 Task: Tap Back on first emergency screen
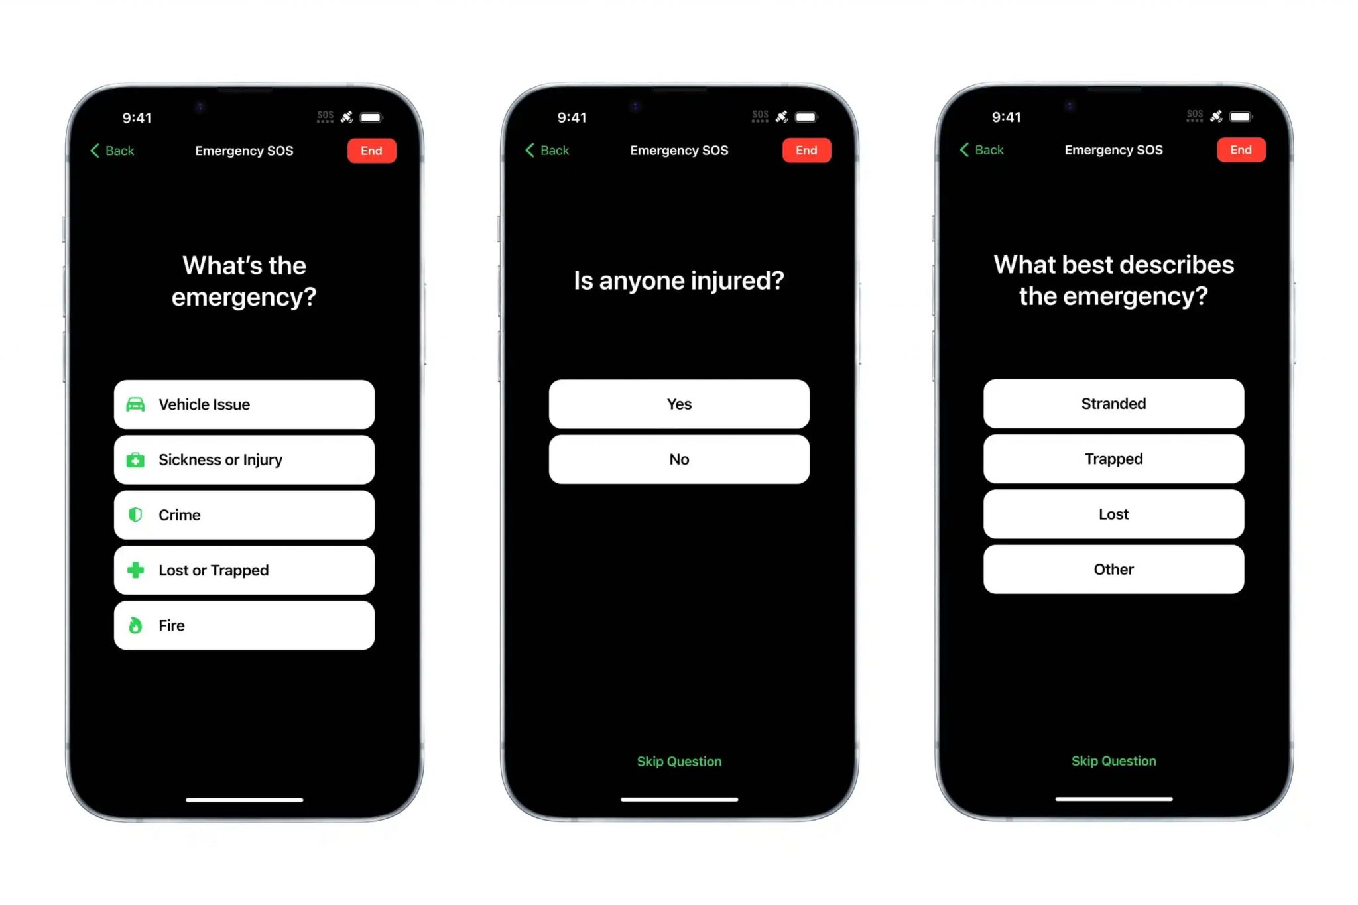pos(114,149)
